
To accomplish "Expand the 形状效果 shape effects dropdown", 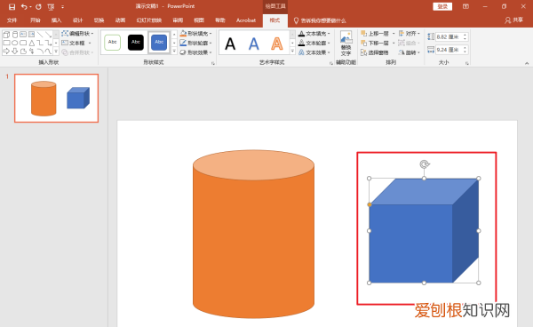I will (x=195, y=52).
